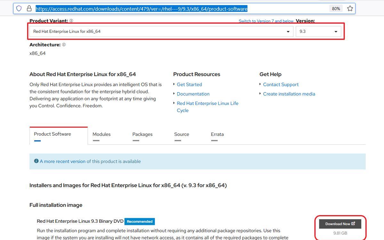The width and height of the screenshot is (384, 240).
Task: Click the x86_64 architecture value
Action: coord(37,53)
